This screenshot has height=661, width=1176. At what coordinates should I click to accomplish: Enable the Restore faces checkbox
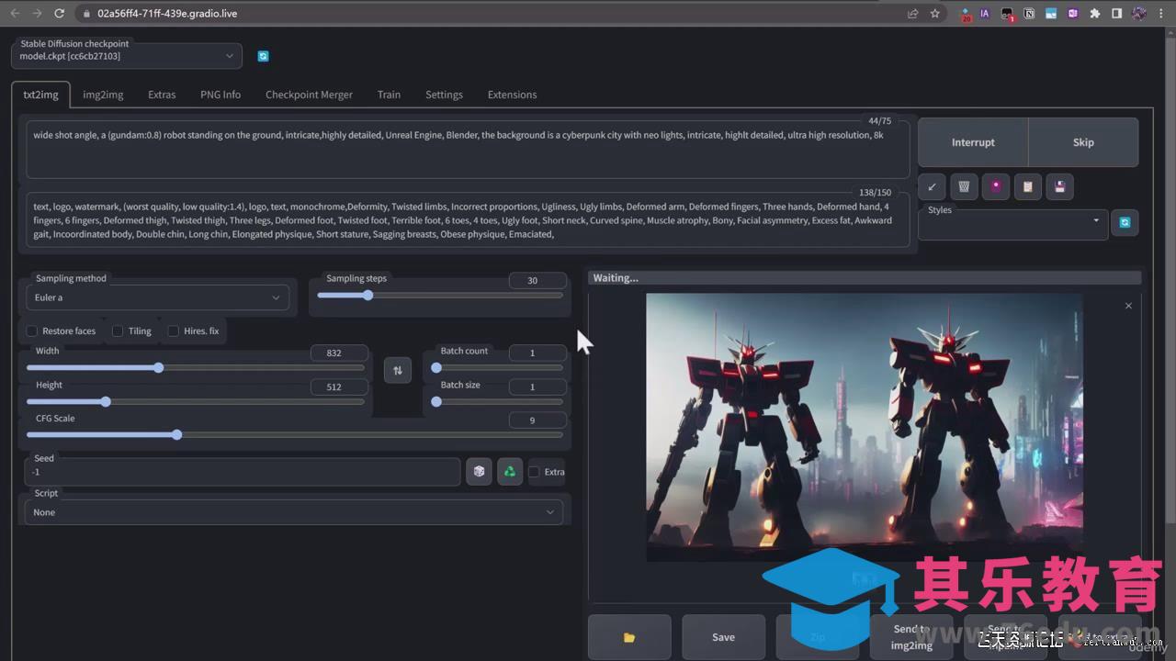click(x=33, y=330)
